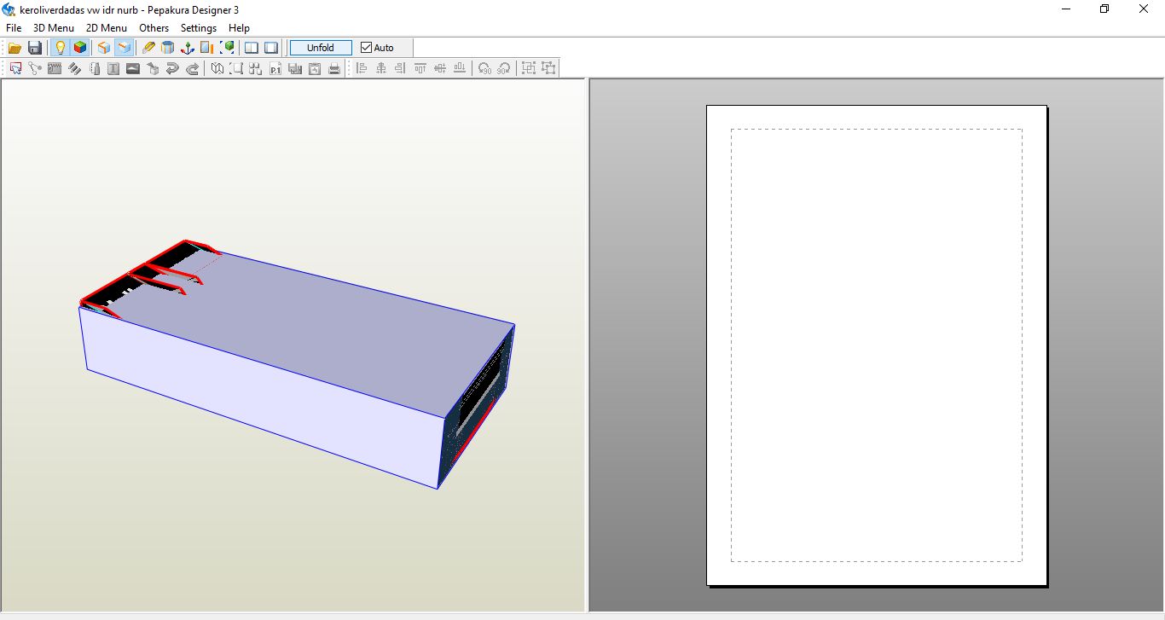Screen dimensions: 1165x620
Task: Open the Help menu
Action: 239,28
